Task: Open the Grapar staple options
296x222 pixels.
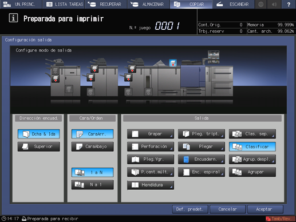Action: [151, 134]
